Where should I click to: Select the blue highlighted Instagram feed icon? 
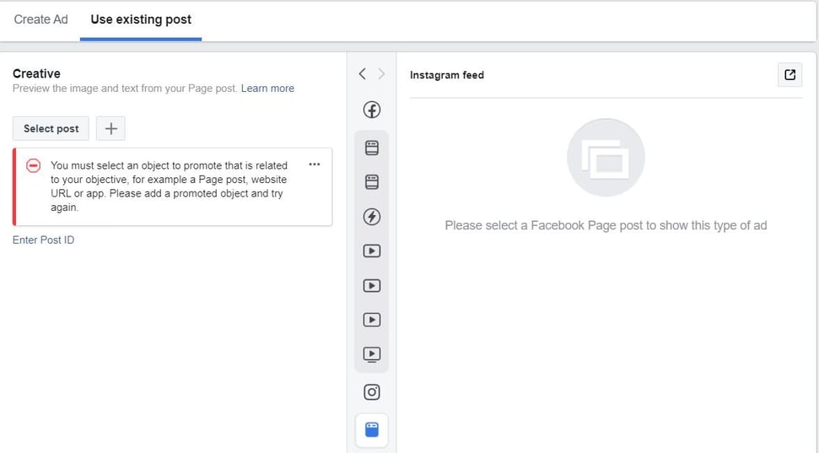click(371, 429)
